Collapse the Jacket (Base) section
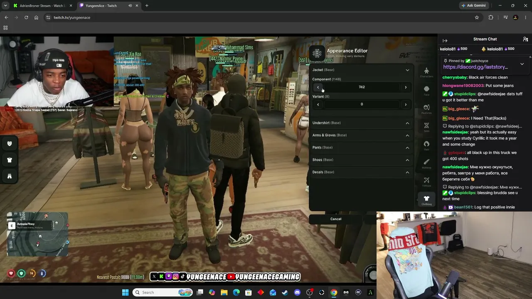Screen dimensions: 532x299 point(407,70)
